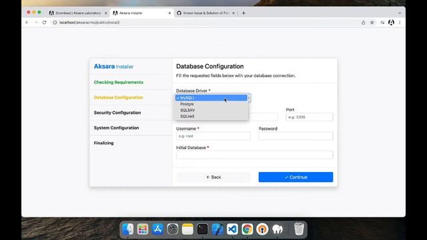427x240 pixels.
Task: Click media control icon in toolbar
Action: 382,23
